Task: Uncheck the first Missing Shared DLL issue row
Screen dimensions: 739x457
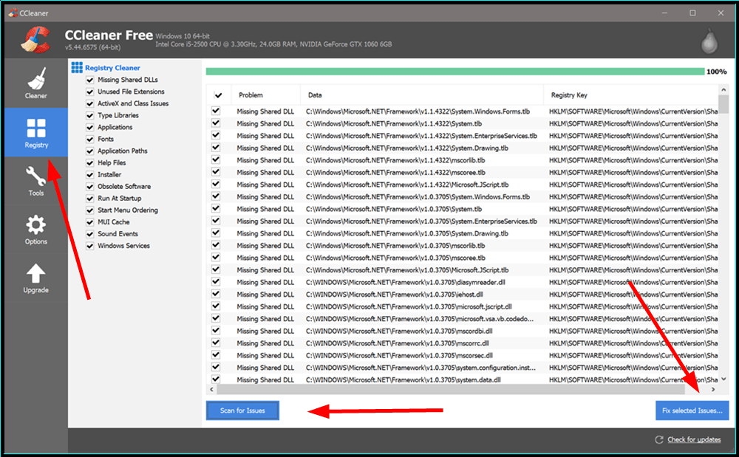Action: click(217, 111)
